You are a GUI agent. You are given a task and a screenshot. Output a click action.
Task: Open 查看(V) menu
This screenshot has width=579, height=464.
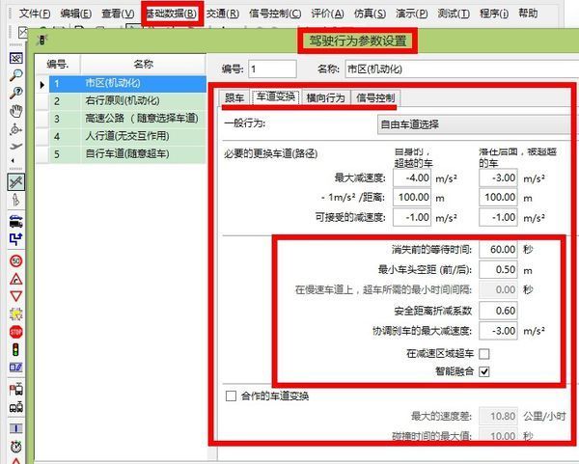118,14
